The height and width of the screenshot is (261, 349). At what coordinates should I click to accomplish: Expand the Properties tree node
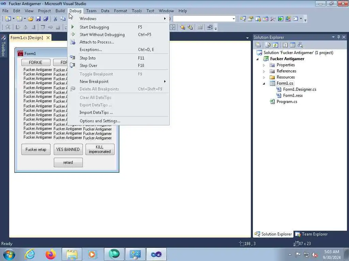264,65
